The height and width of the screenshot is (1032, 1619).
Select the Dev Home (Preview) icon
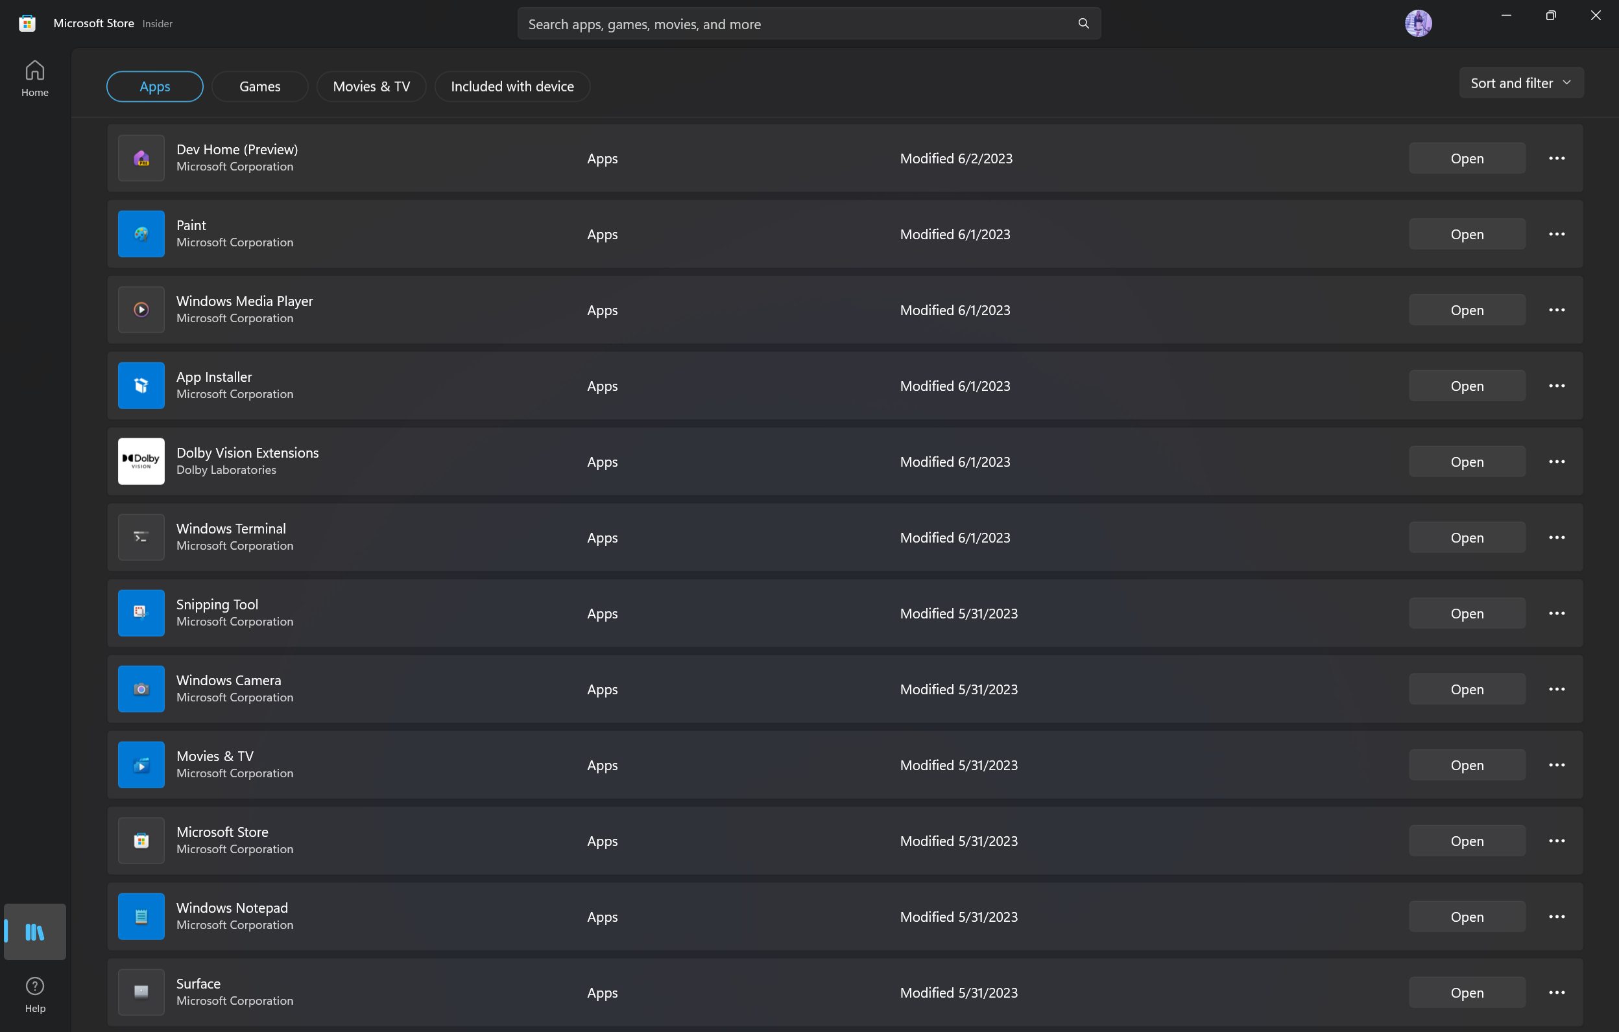(x=141, y=158)
